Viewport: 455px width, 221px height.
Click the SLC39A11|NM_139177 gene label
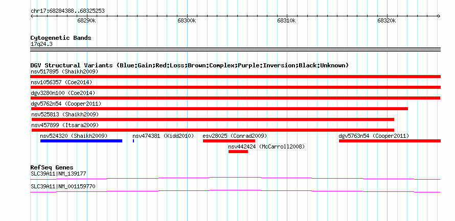click(58, 174)
